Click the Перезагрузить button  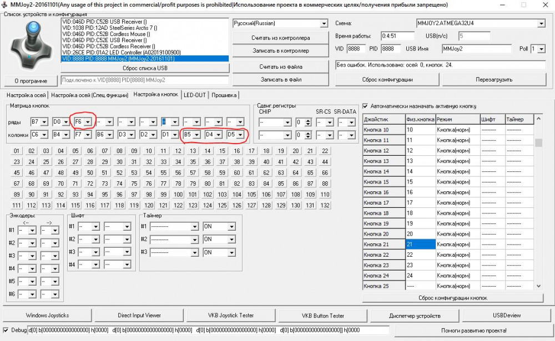494,79
